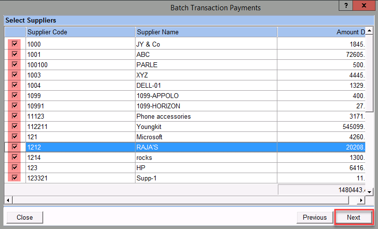Toggle checkbox for supplier code 1001

15,54
